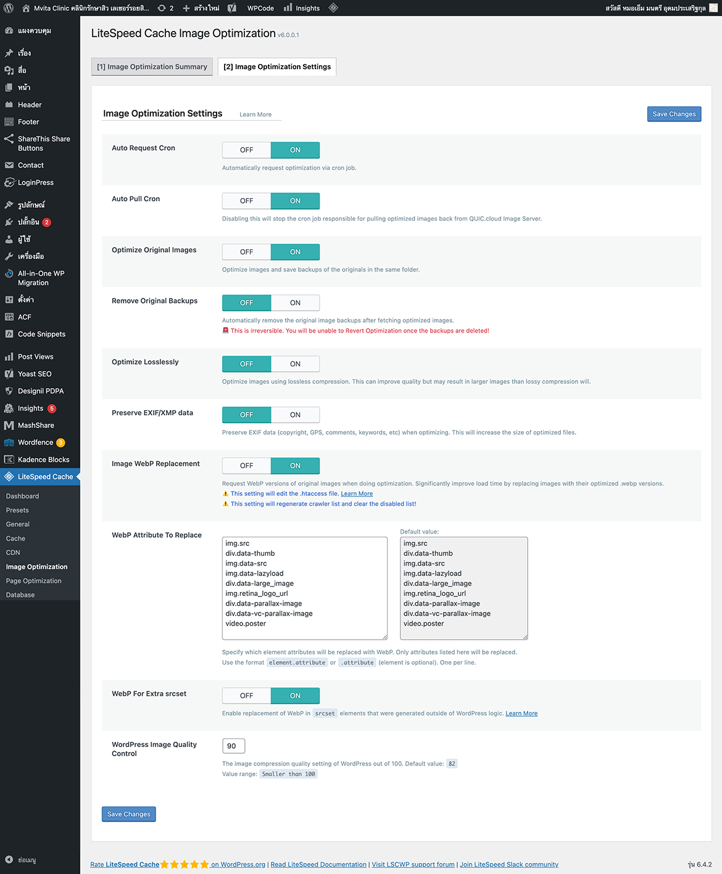Open the .htaccess Learn More link
This screenshot has width=722, height=874.
(x=357, y=493)
